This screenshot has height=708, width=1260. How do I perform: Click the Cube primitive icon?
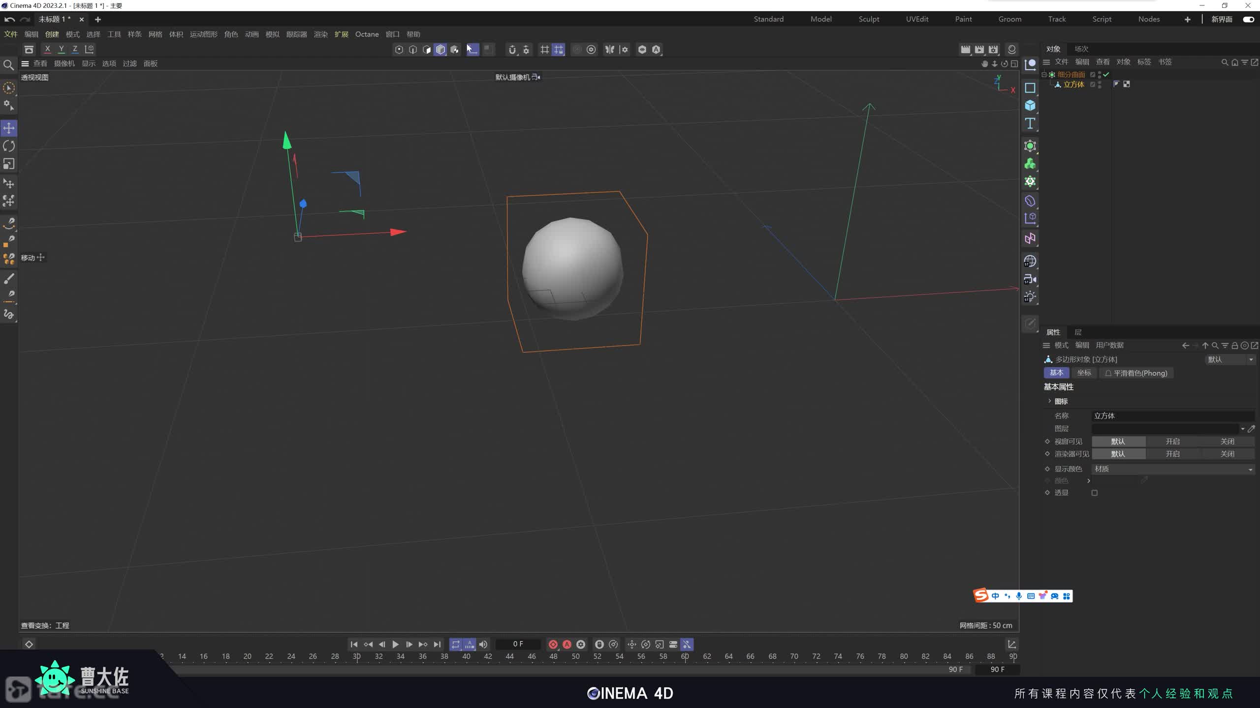[1030, 106]
